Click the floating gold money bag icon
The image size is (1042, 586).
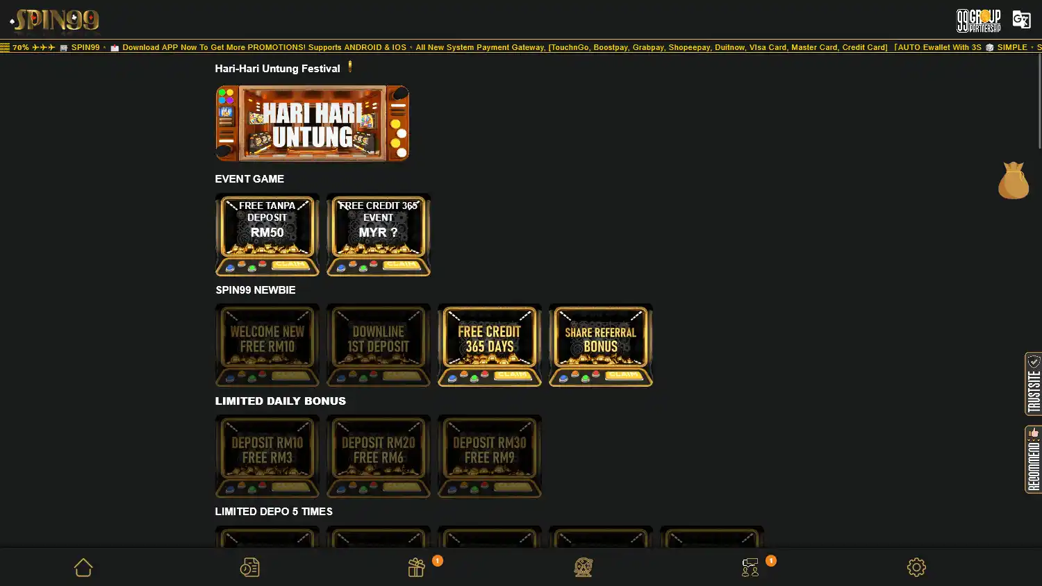[1014, 181]
